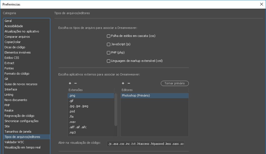Select the Site category
The height and width of the screenshot is (154, 266).
[x=27, y=126]
